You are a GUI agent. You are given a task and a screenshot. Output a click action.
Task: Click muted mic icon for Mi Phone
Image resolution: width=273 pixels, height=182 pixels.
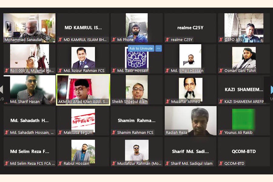click(114, 40)
